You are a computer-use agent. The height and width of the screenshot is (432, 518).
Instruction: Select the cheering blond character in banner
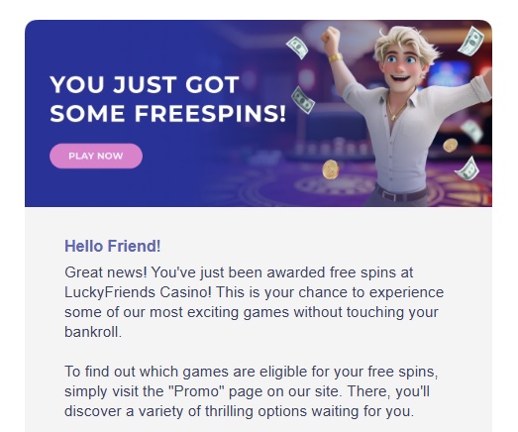pos(406,115)
